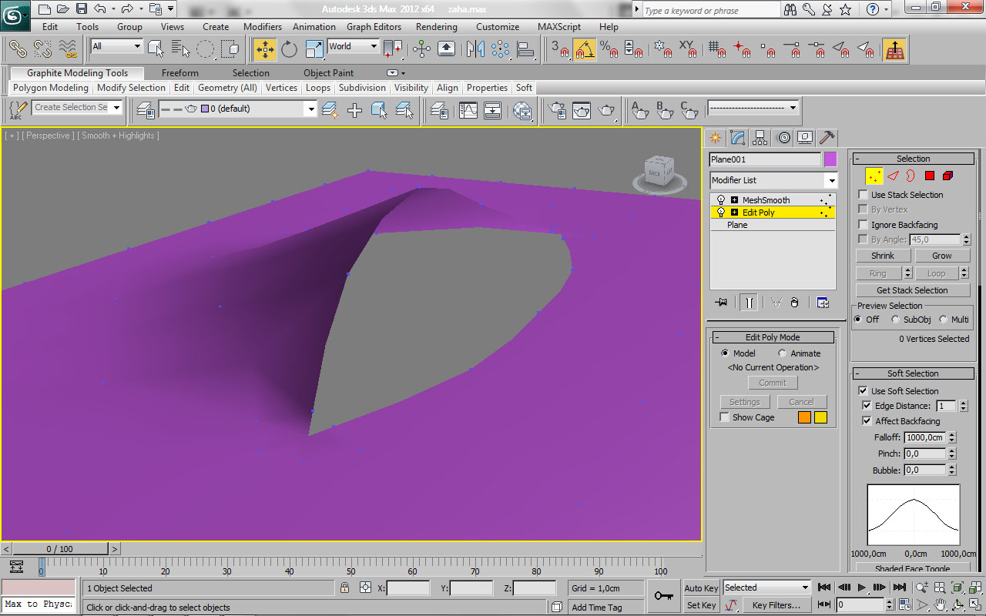The width and height of the screenshot is (986, 616).
Task: Select Edge sub-object level
Action: coord(894,176)
